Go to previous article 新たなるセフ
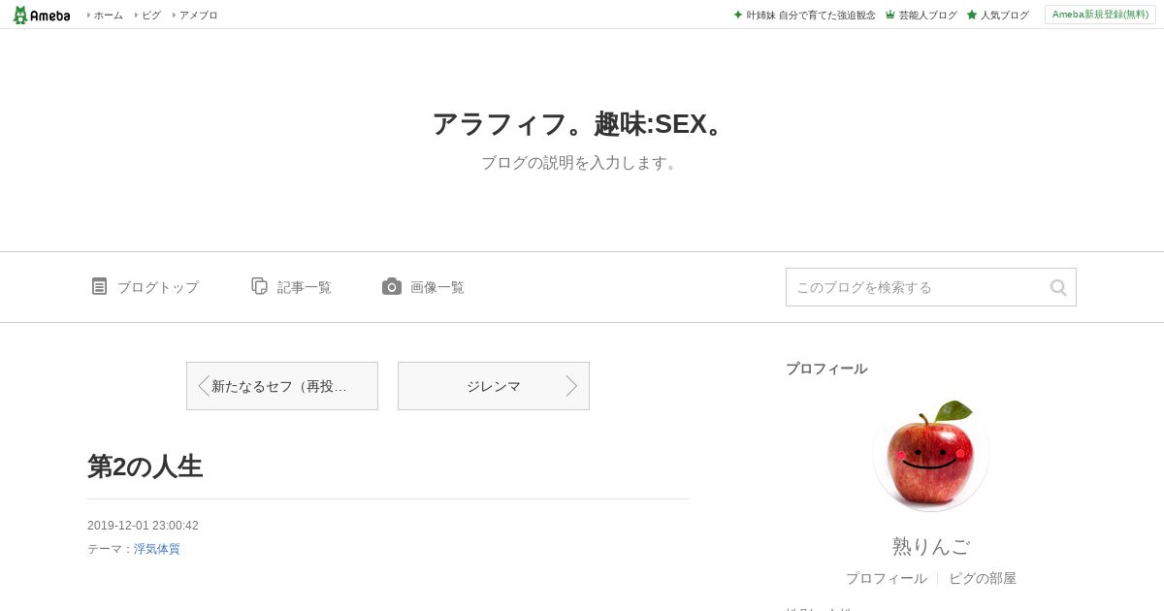1164x611 pixels. (281, 386)
